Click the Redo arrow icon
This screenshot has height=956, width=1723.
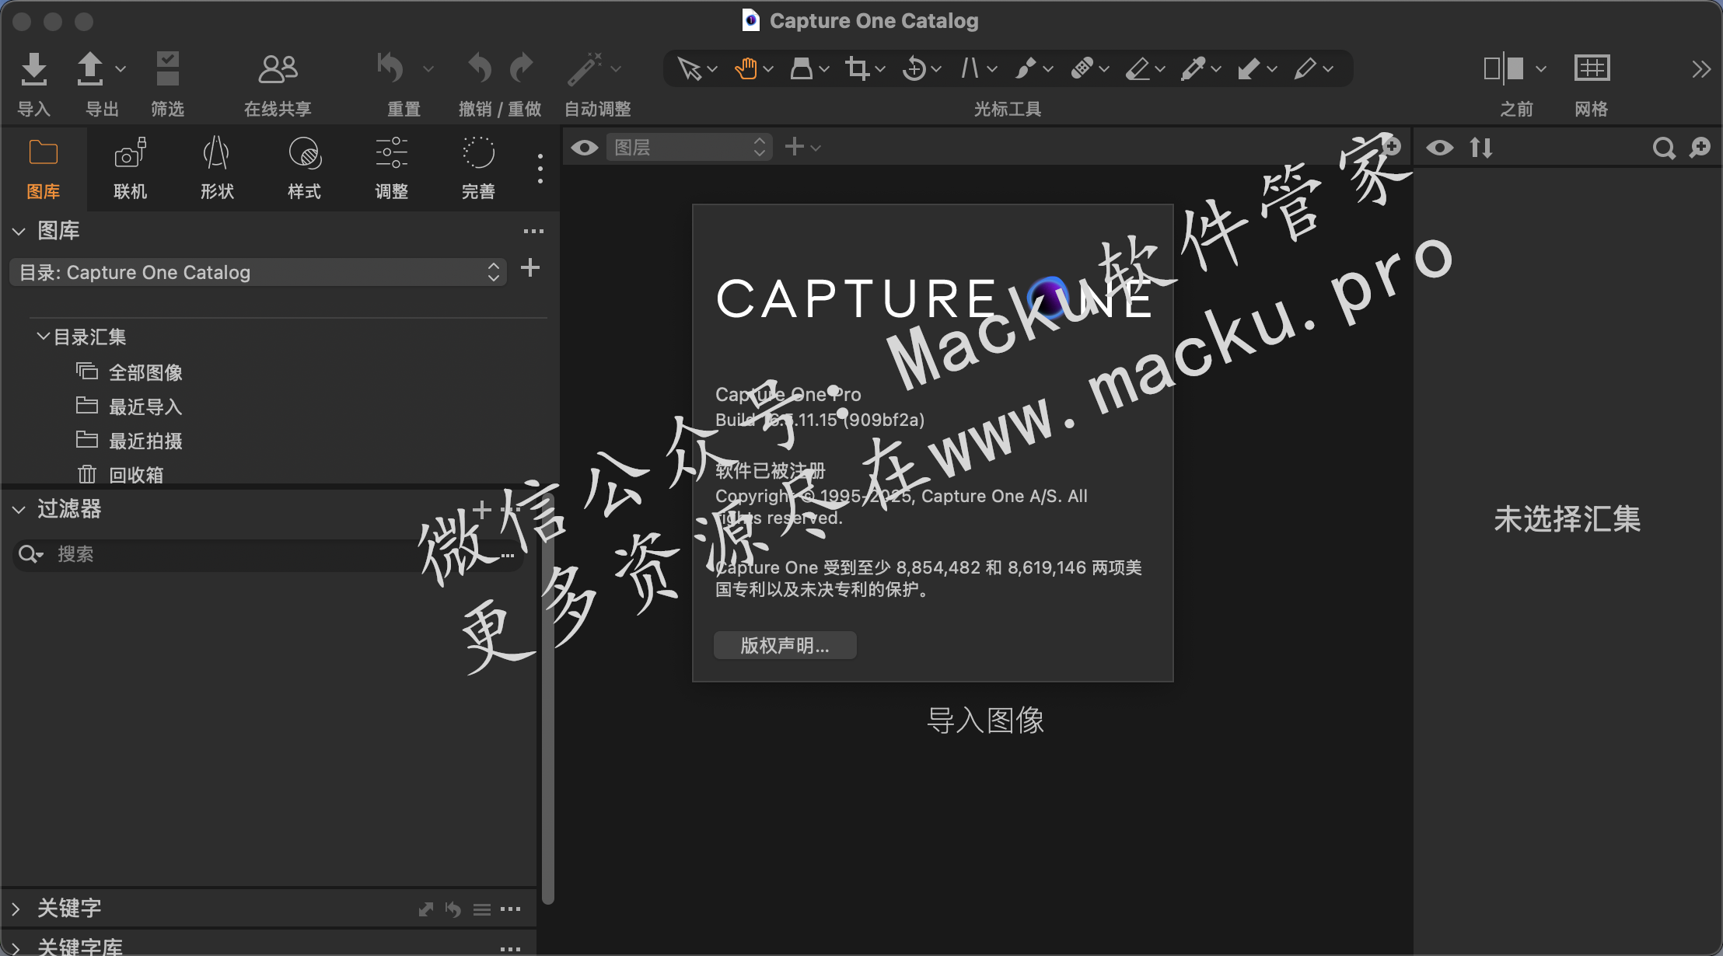pos(522,68)
